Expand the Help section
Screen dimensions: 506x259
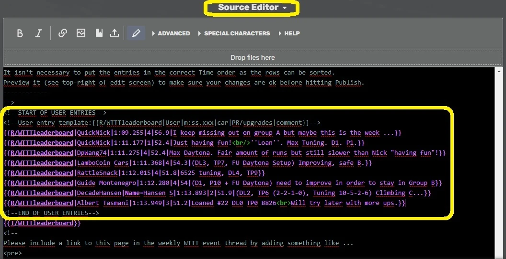click(x=289, y=33)
